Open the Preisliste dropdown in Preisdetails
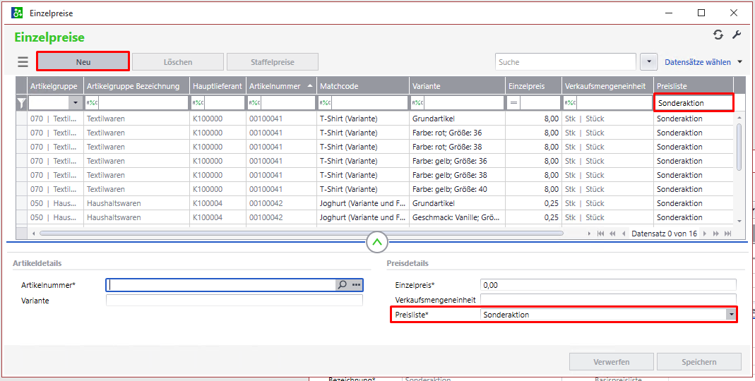The width and height of the screenshot is (755, 381). 732,315
